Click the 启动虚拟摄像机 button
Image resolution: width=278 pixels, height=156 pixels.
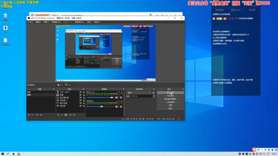click(170, 99)
